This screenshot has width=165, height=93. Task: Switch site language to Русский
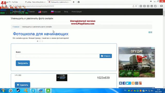tap(56, 12)
